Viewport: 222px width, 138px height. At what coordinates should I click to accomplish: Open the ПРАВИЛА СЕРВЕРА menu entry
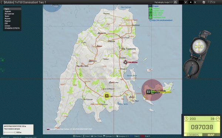click(12, 28)
